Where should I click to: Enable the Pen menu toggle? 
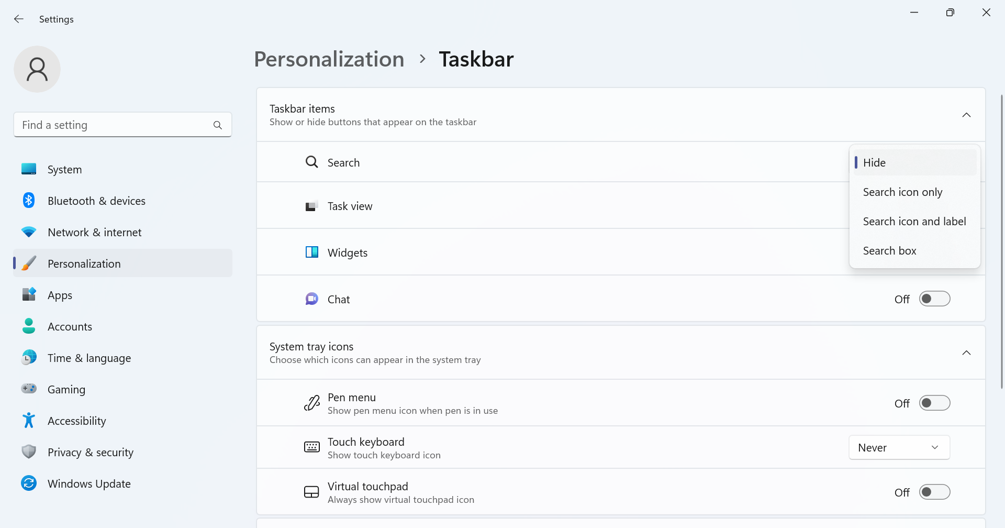click(x=934, y=403)
